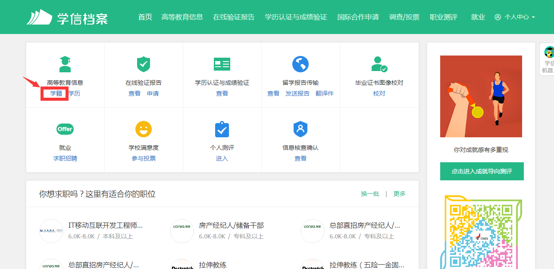554x269 pixels.
Task: Open 留学报告传输 via the globe icon
Action: coord(300,64)
